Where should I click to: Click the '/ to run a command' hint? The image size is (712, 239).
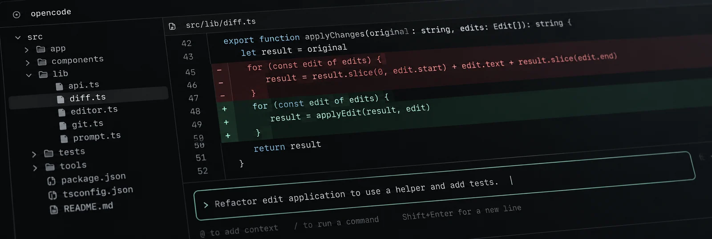336,223
